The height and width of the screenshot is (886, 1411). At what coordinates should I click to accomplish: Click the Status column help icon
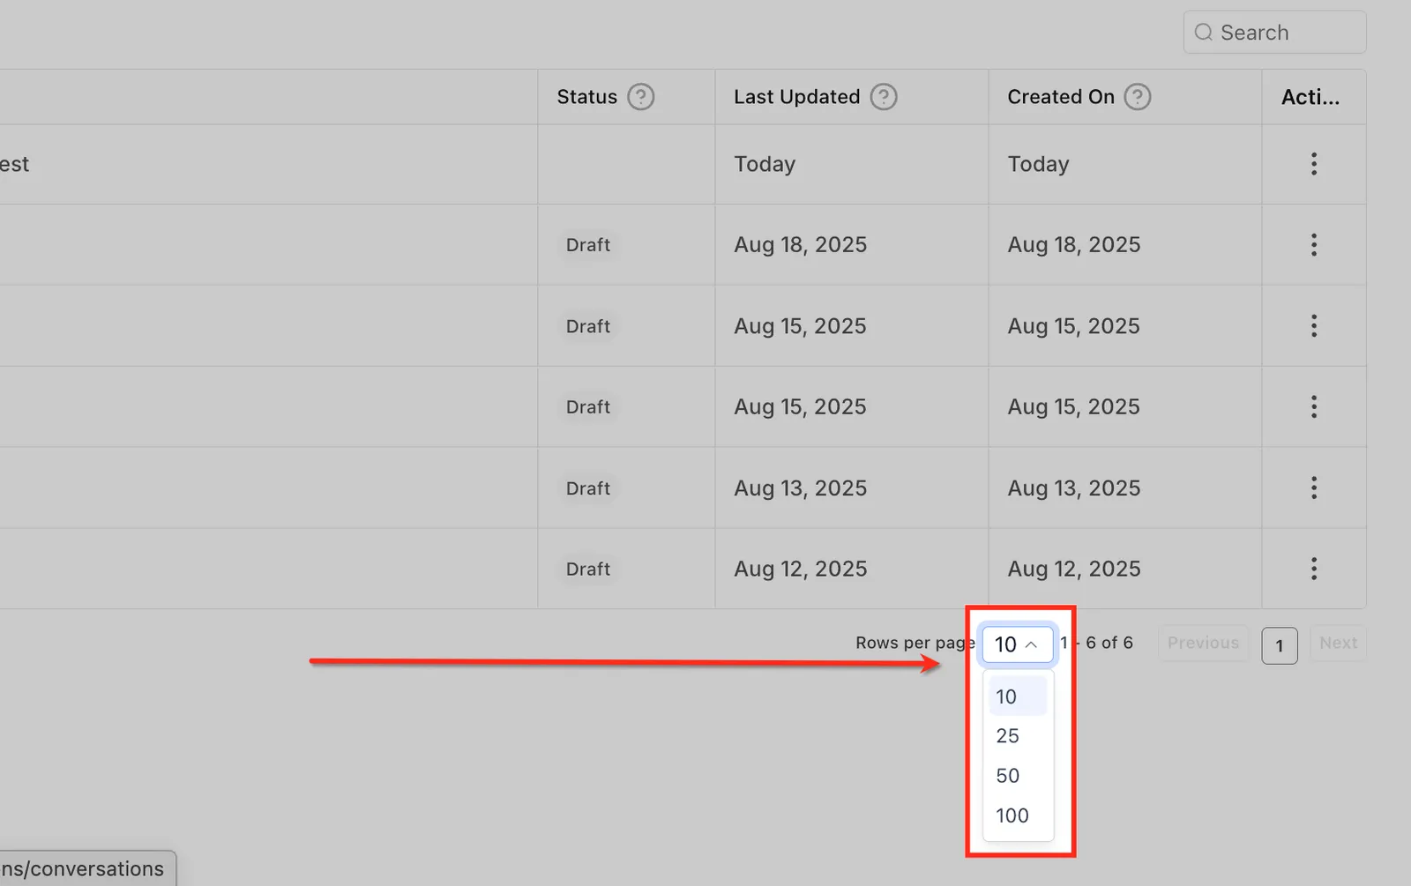click(x=640, y=97)
